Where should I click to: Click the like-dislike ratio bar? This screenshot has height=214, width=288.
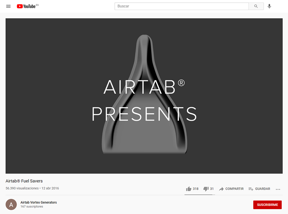[199, 195]
